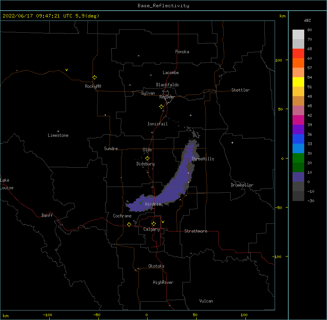The image size is (327, 320).
Task: Click the Sylvan label
Action: pyautogui.click(x=148, y=93)
